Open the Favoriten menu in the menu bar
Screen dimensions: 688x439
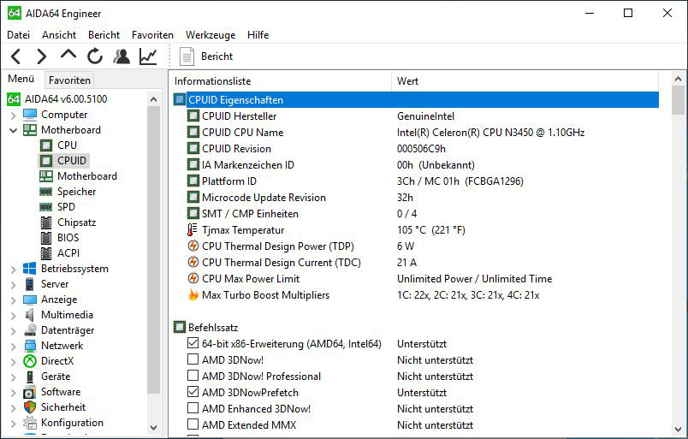coord(152,35)
